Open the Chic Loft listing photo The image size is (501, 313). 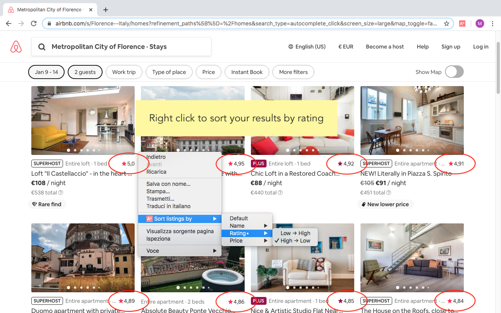(x=303, y=121)
